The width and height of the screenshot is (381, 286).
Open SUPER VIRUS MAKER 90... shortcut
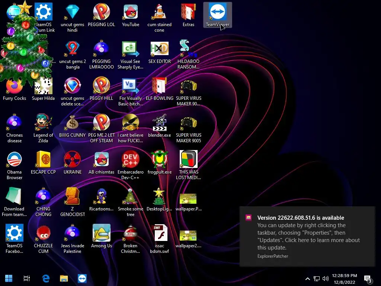click(x=188, y=92)
